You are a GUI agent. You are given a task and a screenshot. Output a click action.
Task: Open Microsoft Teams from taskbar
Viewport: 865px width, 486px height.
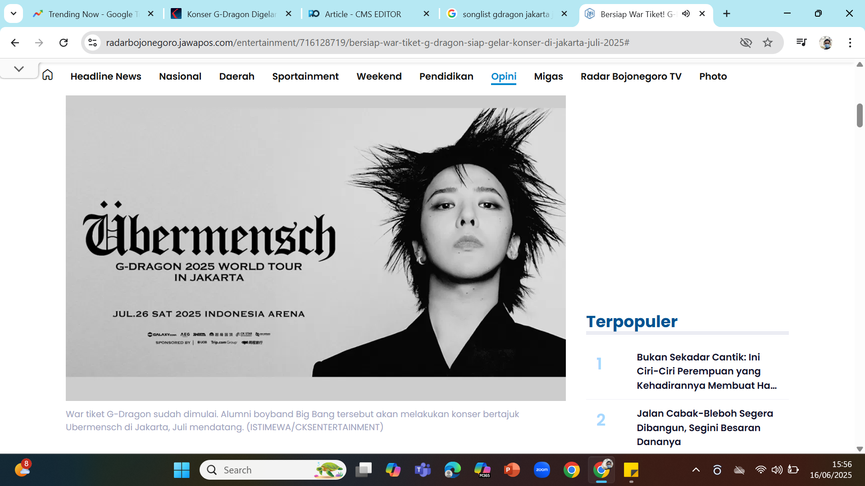423,470
